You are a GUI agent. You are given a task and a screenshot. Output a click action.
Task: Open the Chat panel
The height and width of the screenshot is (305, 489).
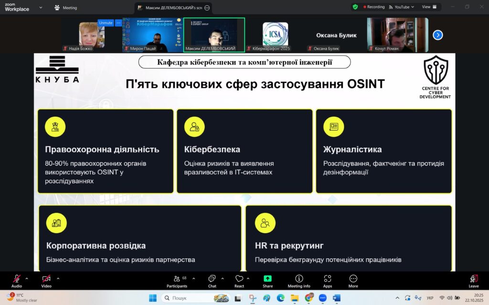point(212,280)
